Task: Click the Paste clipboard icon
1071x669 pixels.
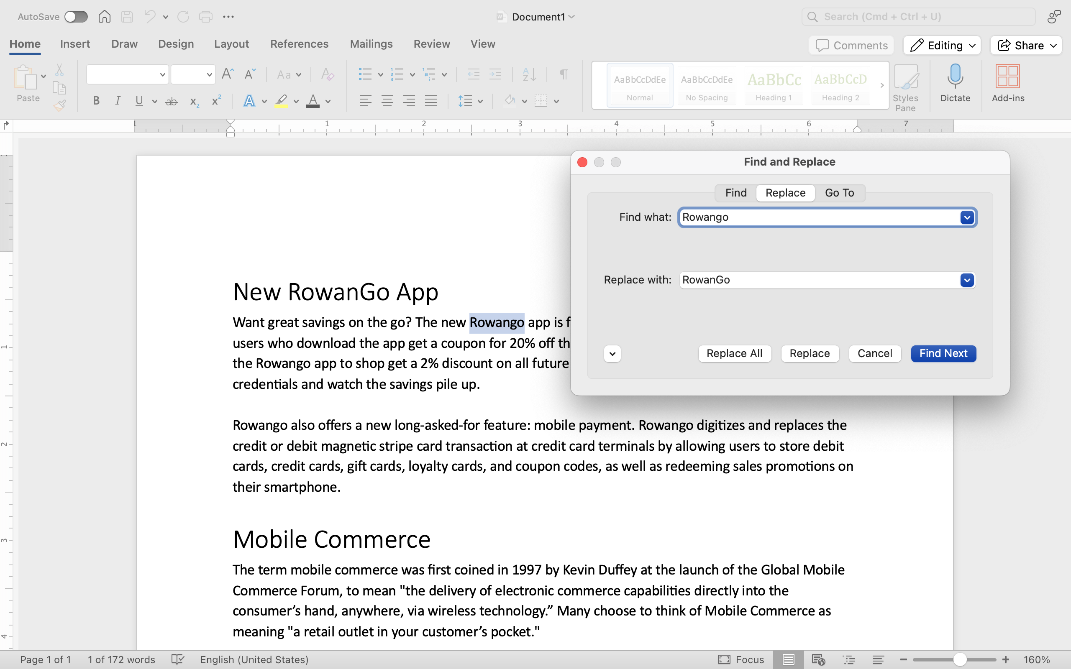Action: click(25, 77)
